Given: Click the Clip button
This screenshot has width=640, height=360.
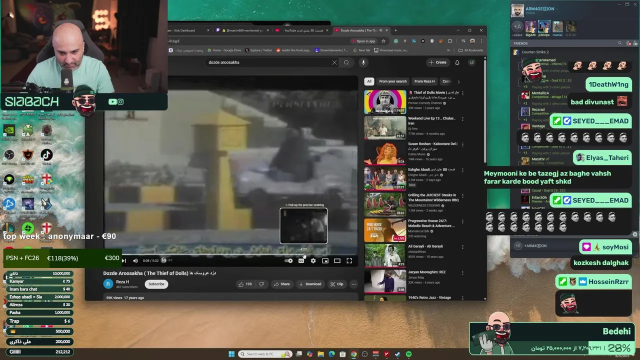Looking at the screenshot, I should point(336,284).
